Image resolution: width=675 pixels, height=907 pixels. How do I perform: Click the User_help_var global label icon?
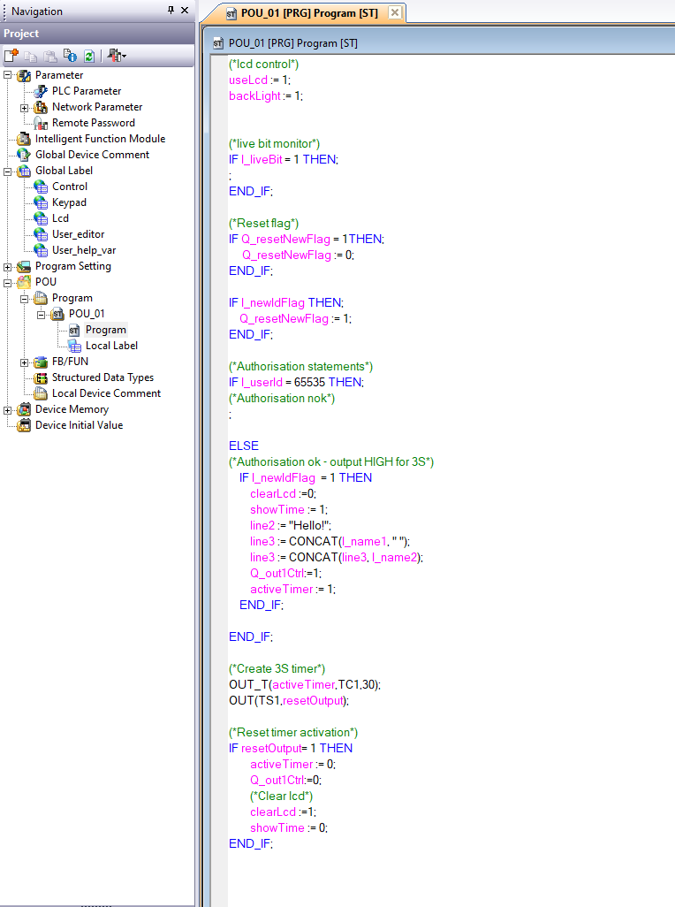coord(41,250)
